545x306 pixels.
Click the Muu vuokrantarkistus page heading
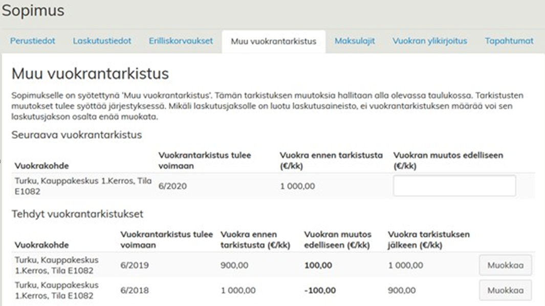click(90, 74)
